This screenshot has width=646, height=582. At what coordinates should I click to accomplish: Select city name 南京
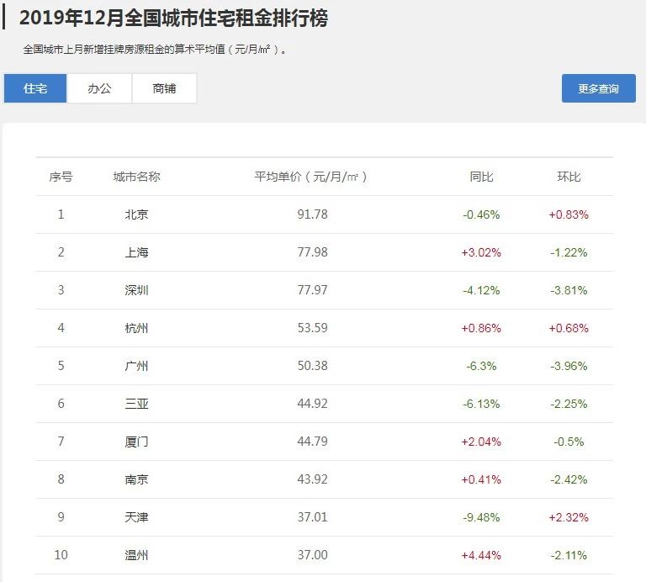coord(136,480)
